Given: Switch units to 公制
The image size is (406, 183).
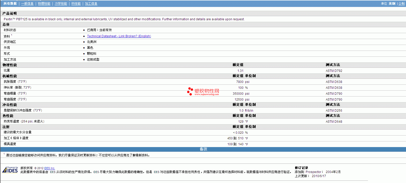Looking at the screenshot, I should coord(401,4).
